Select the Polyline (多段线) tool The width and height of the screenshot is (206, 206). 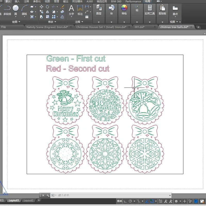(7, 10)
